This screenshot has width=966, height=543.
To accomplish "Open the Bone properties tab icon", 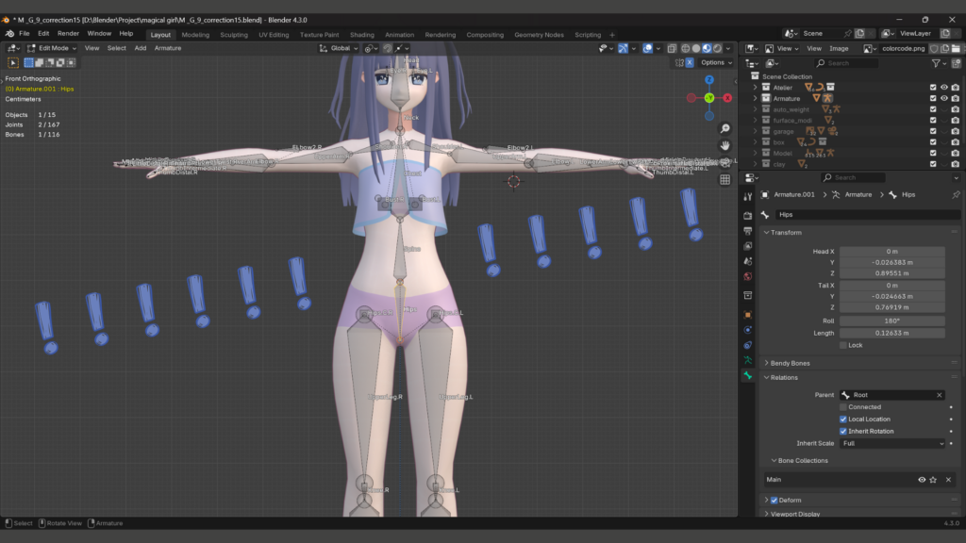I will pyautogui.click(x=748, y=375).
